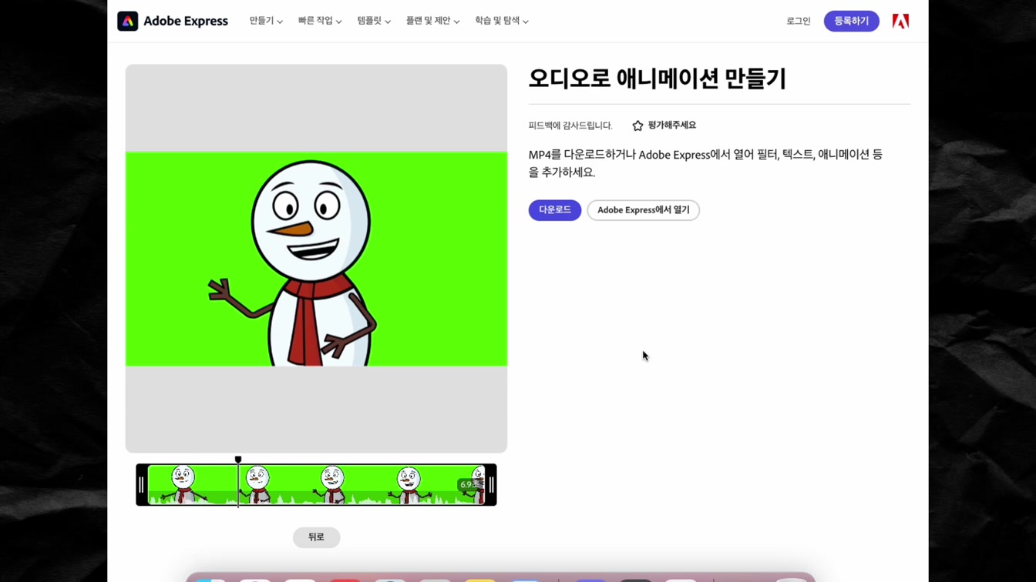Viewport: 1036px width, 582px height.
Task: Click the left trim handle on timeline
Action: click(x=142, y=485)
